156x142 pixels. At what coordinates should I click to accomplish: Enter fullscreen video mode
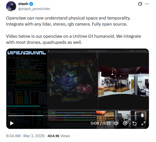143,123
